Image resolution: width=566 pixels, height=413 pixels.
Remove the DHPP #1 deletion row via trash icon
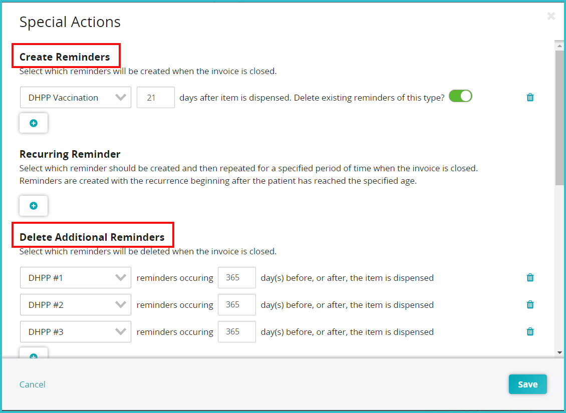(x=530, y=277)
